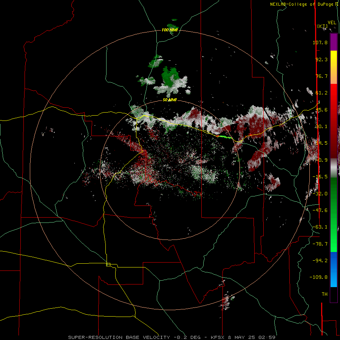Click the -109.8 velocity scale value

point(318,277)
